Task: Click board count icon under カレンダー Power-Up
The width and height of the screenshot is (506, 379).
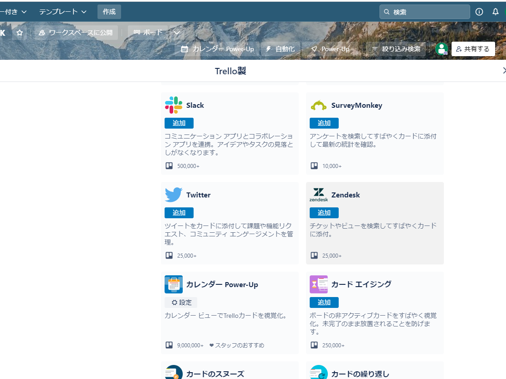Action: (x=169, y=345)
